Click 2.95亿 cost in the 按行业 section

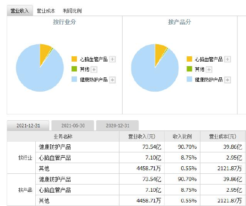click(234, 158)
